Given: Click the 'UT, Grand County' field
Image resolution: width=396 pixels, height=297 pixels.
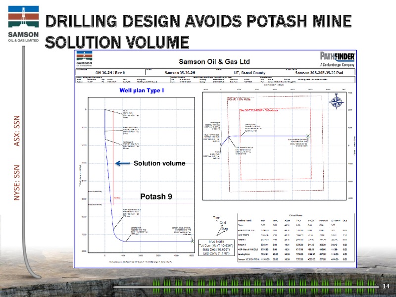Looking at the screenshot, I should [x=249, y=73].
